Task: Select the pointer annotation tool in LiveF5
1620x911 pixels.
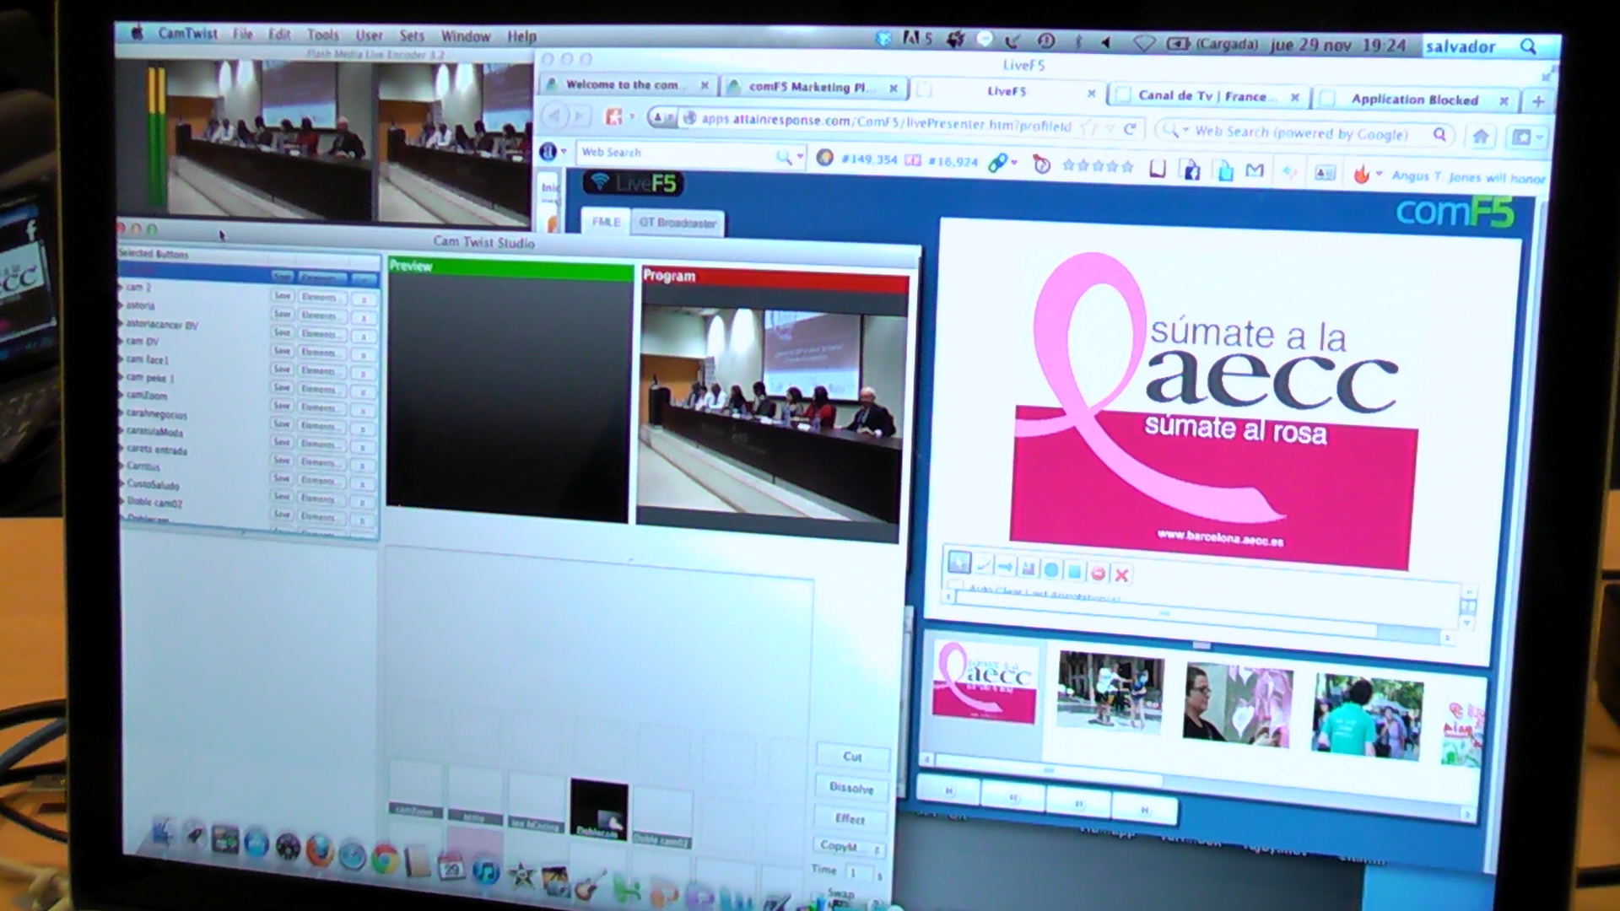Action: pyautogui.click(x=959, y=562)
